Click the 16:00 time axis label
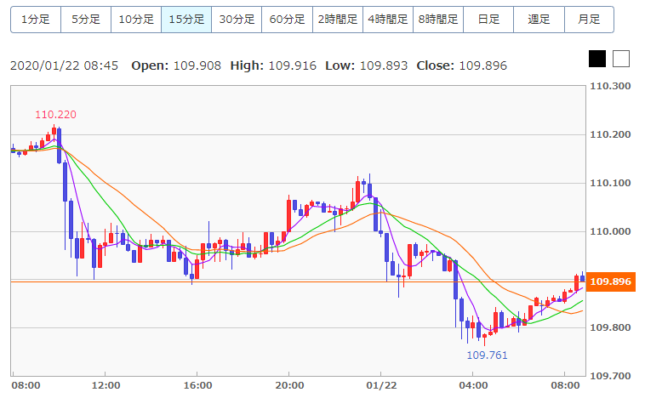The height and width of the screenshot is (398, 645). pos(198,385)
